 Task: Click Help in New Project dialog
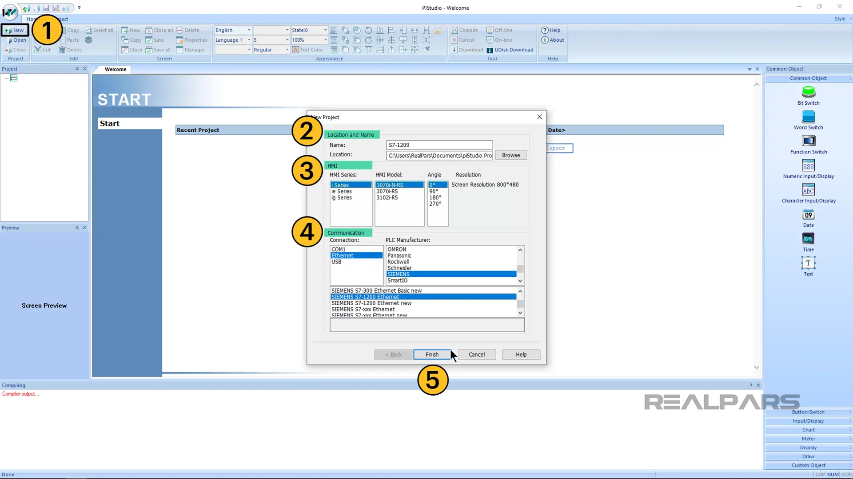[x=521, y=354]
